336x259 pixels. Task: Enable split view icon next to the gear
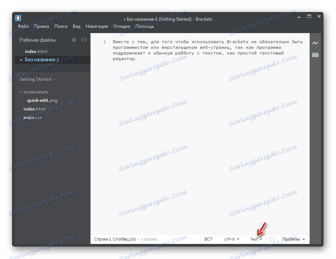click(84, 40)
